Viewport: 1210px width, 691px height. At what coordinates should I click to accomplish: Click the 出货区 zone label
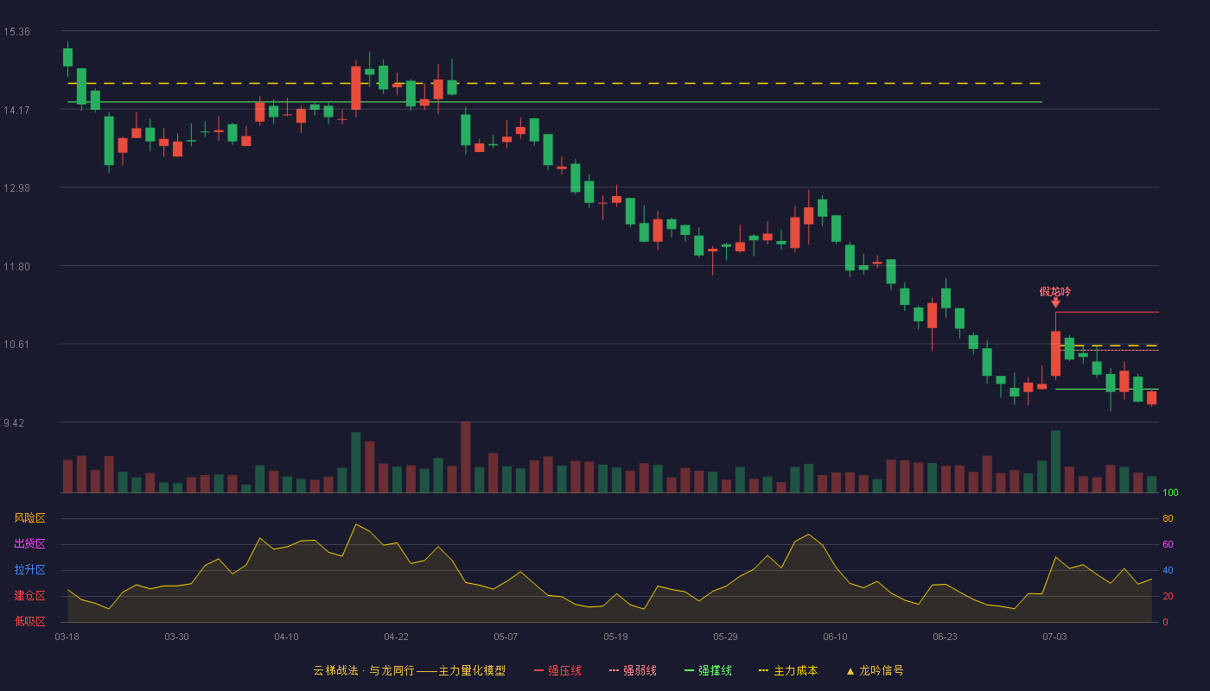coord(29,544)
